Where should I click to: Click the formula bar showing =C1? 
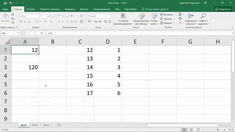point(139,33)
